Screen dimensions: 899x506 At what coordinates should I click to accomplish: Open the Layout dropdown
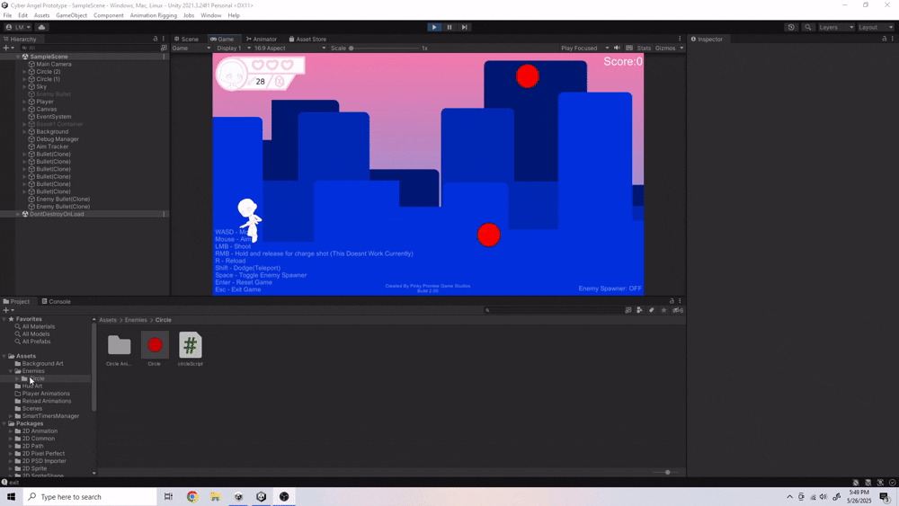(876, 27)
